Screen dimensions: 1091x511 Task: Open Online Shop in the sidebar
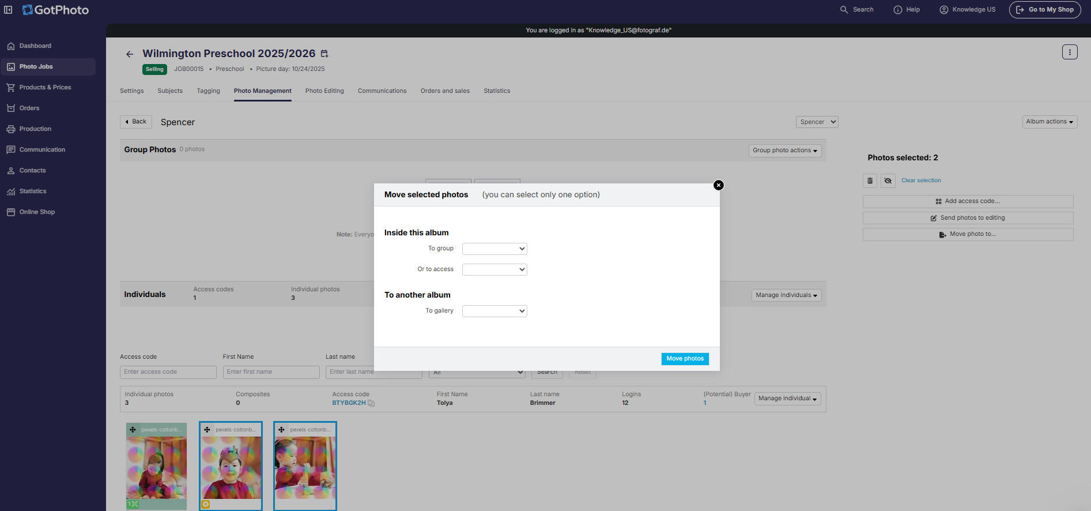pyautogui.click(x=48, y=212)
